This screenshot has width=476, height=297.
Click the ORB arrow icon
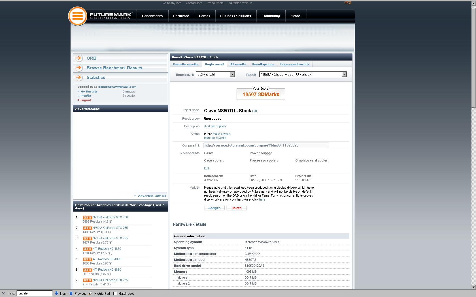[x=79, y=58]
